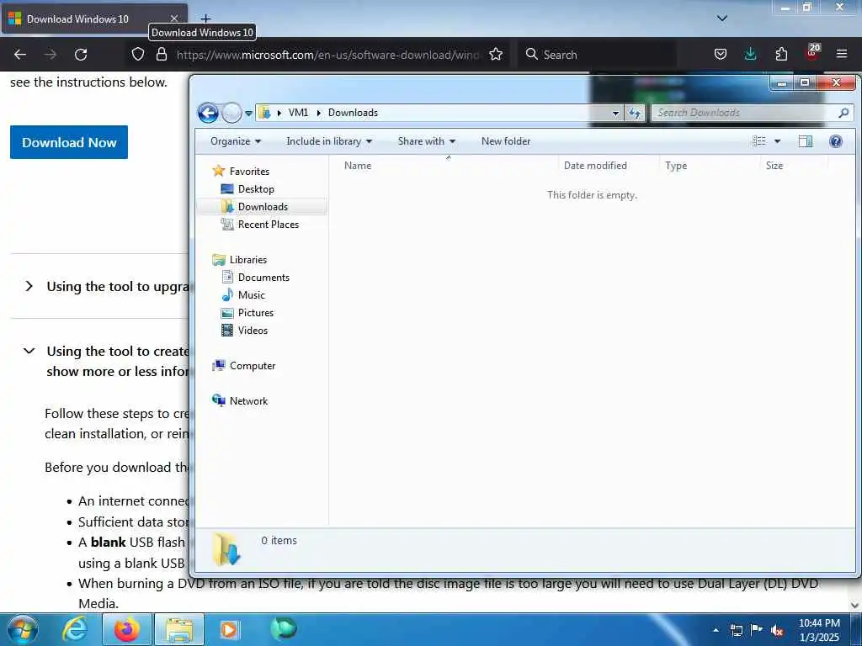Expand 'Using the tool to upgrade' section
Viewport: 862px width, 646px height.
tap(29, 286)
